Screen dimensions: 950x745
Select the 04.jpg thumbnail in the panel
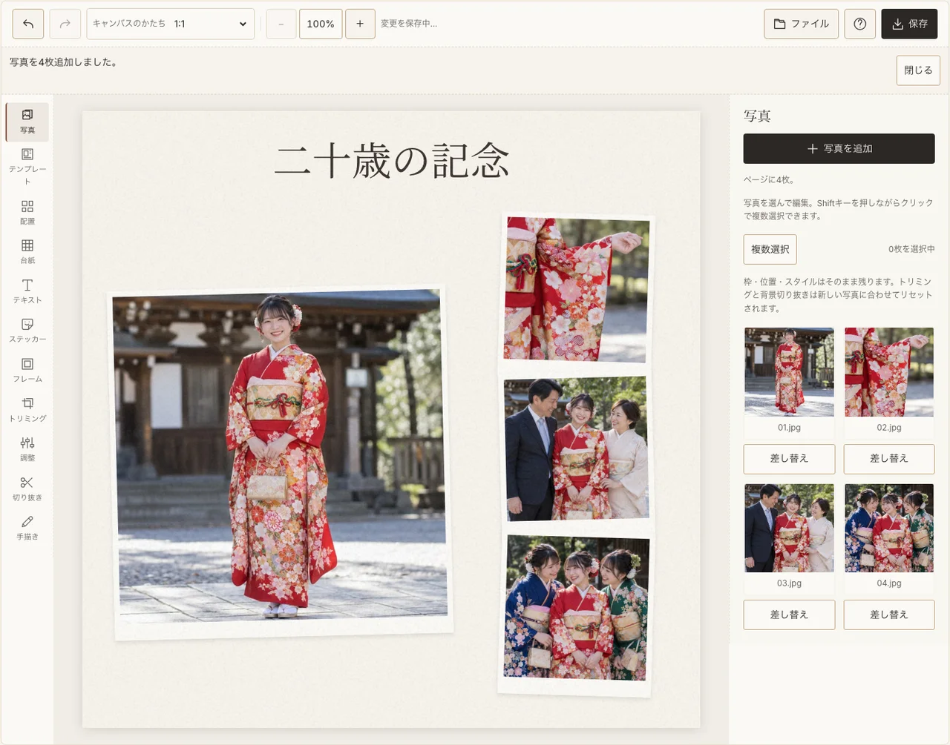(889, 528)
